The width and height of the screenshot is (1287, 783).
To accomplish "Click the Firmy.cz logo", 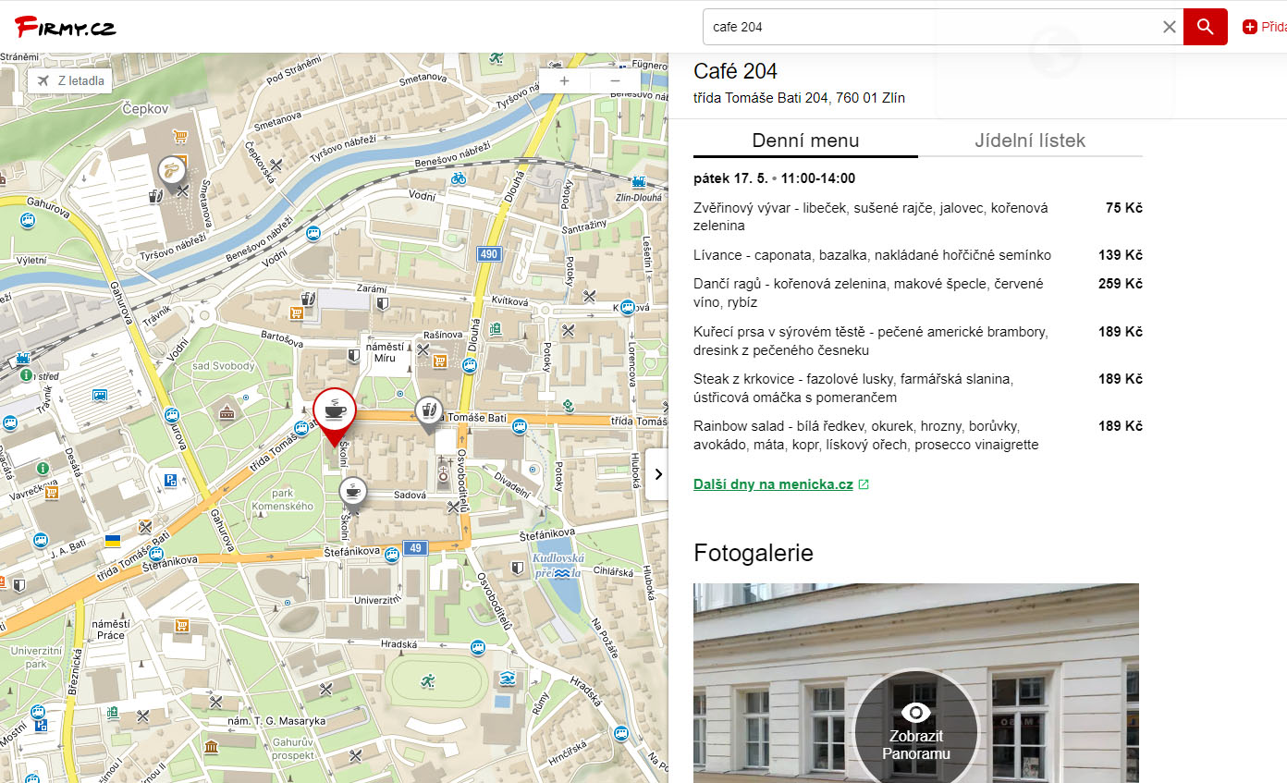I will (x=65, y=27).
